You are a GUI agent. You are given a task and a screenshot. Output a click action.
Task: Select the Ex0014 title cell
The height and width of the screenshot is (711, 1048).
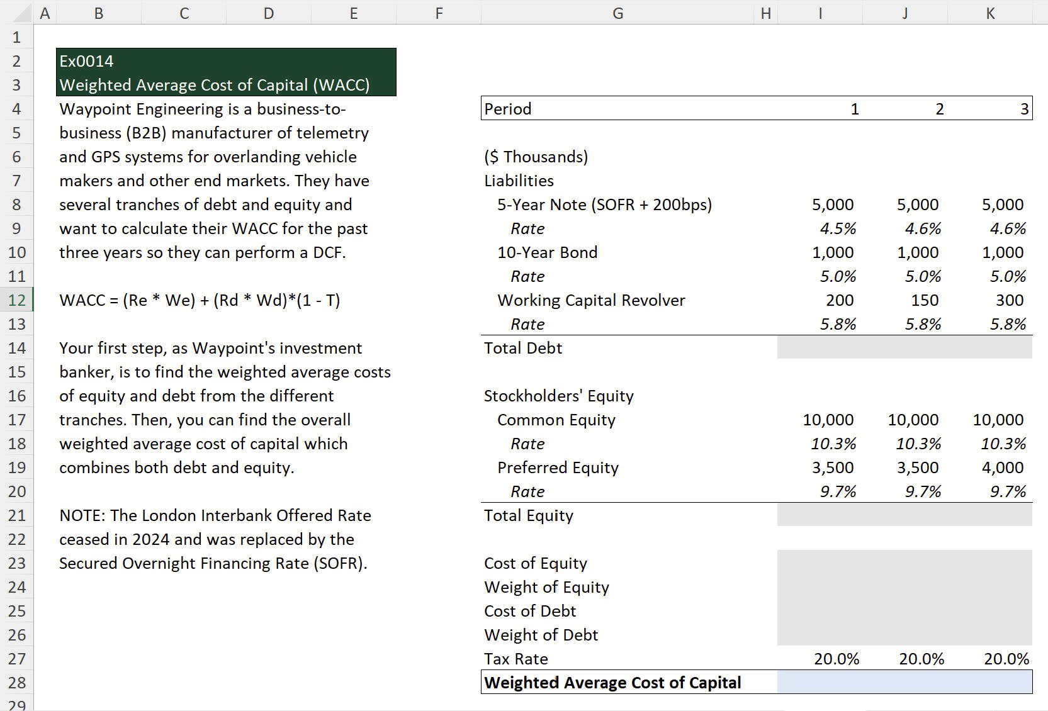[x=226, y=61]
